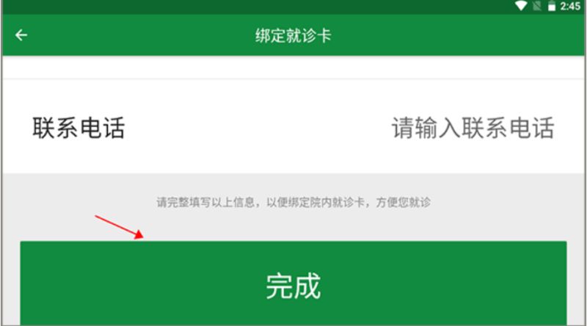Click the Wi-Fi signal status icon
This screenshot has height=326, width=587.
(521, 6)
